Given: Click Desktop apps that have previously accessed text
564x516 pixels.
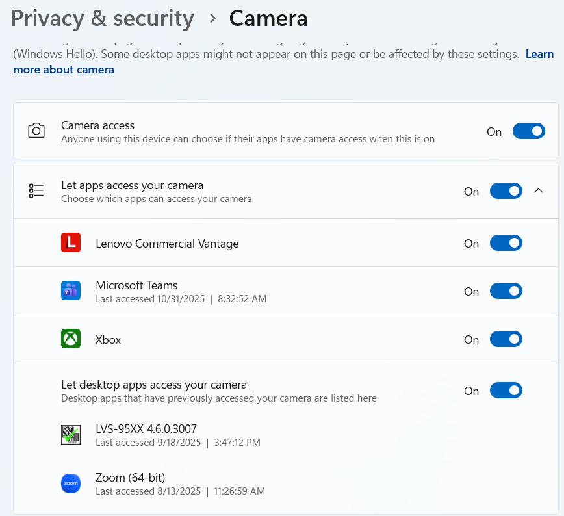Looking at the screenshot, I should point(219,398).
